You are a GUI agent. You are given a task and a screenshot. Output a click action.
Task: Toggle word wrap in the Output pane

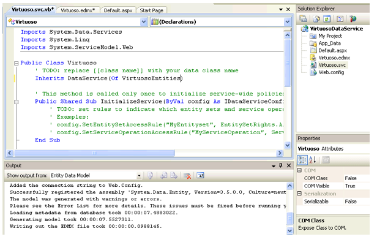click(x=200, y=176)
